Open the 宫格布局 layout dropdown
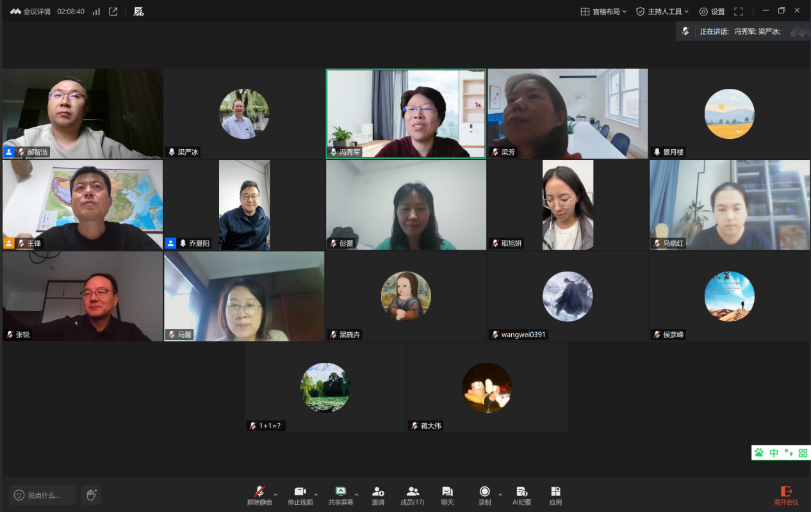Image resolution: width=811 pixels, height=512 pixels. (603, 12)
